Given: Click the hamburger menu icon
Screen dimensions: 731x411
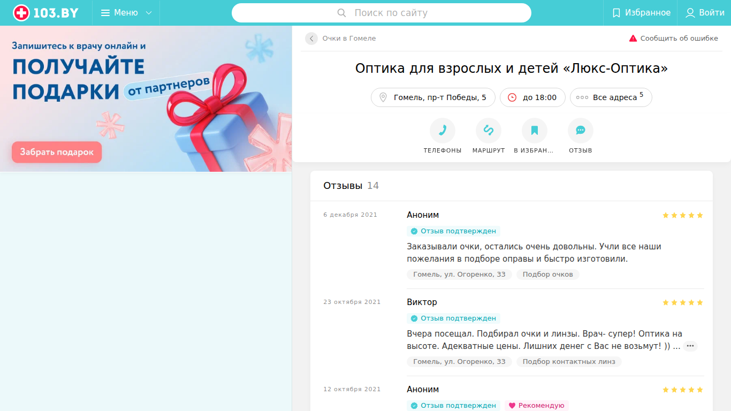Looking at the screenshot, I should 105,13.
